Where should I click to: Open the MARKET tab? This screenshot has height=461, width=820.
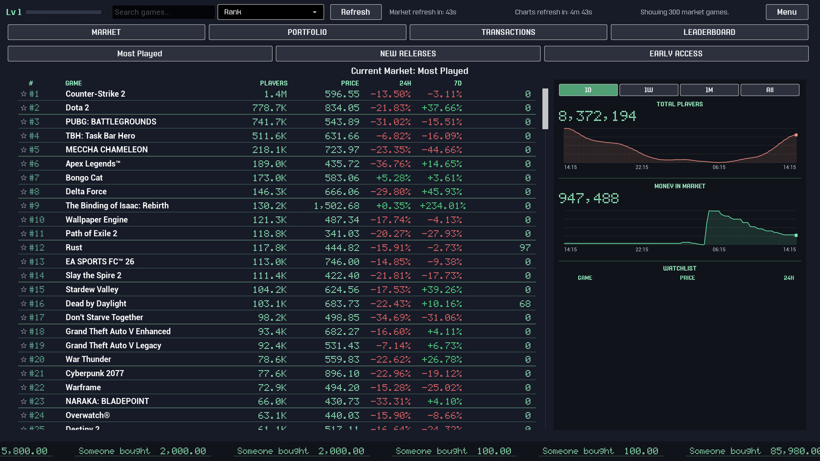(106, 32)
